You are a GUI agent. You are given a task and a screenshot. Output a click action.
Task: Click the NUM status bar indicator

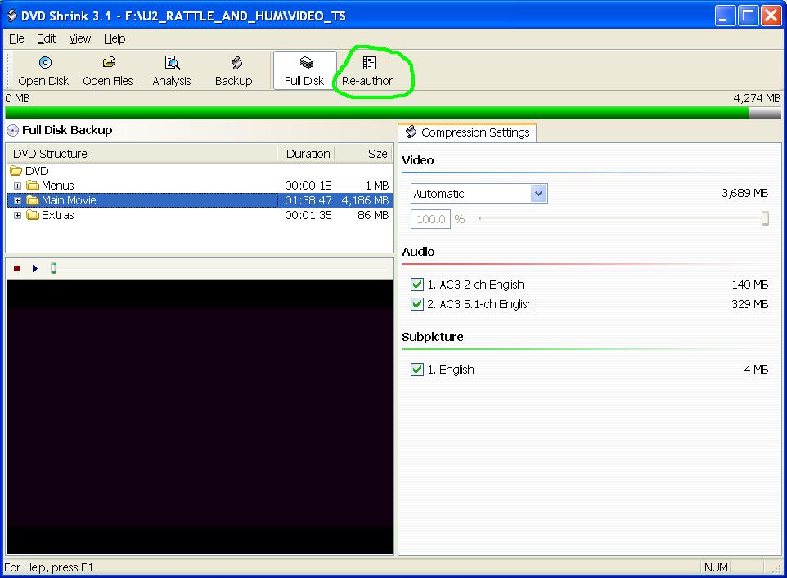pyautogui.click(x=716, y=567)
